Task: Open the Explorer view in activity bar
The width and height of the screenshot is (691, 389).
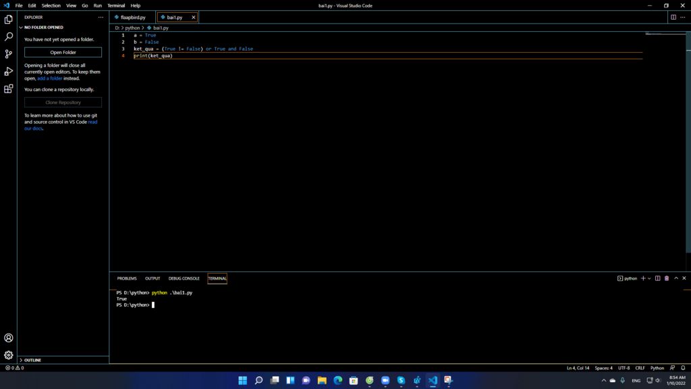Action: click(x=8, y=20)
